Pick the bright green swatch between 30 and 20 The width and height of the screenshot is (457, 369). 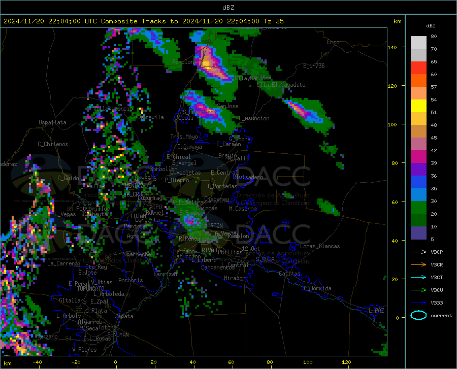point(418,208)
